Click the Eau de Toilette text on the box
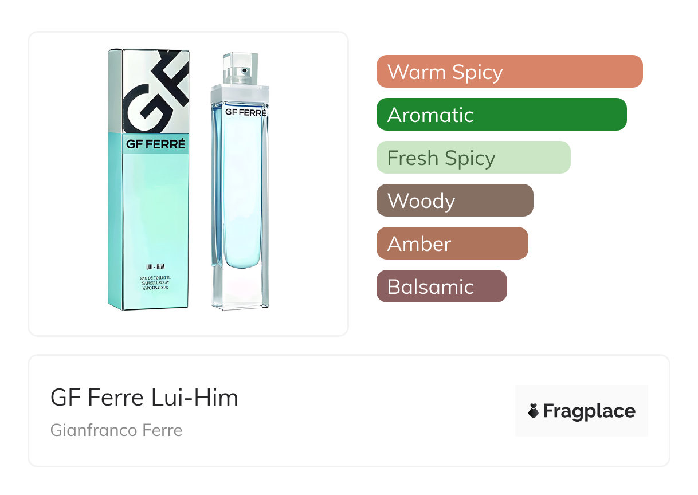The image size is (698, 495). (x=156, y=277)
